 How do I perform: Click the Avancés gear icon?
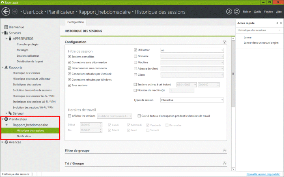pos(6,142)
